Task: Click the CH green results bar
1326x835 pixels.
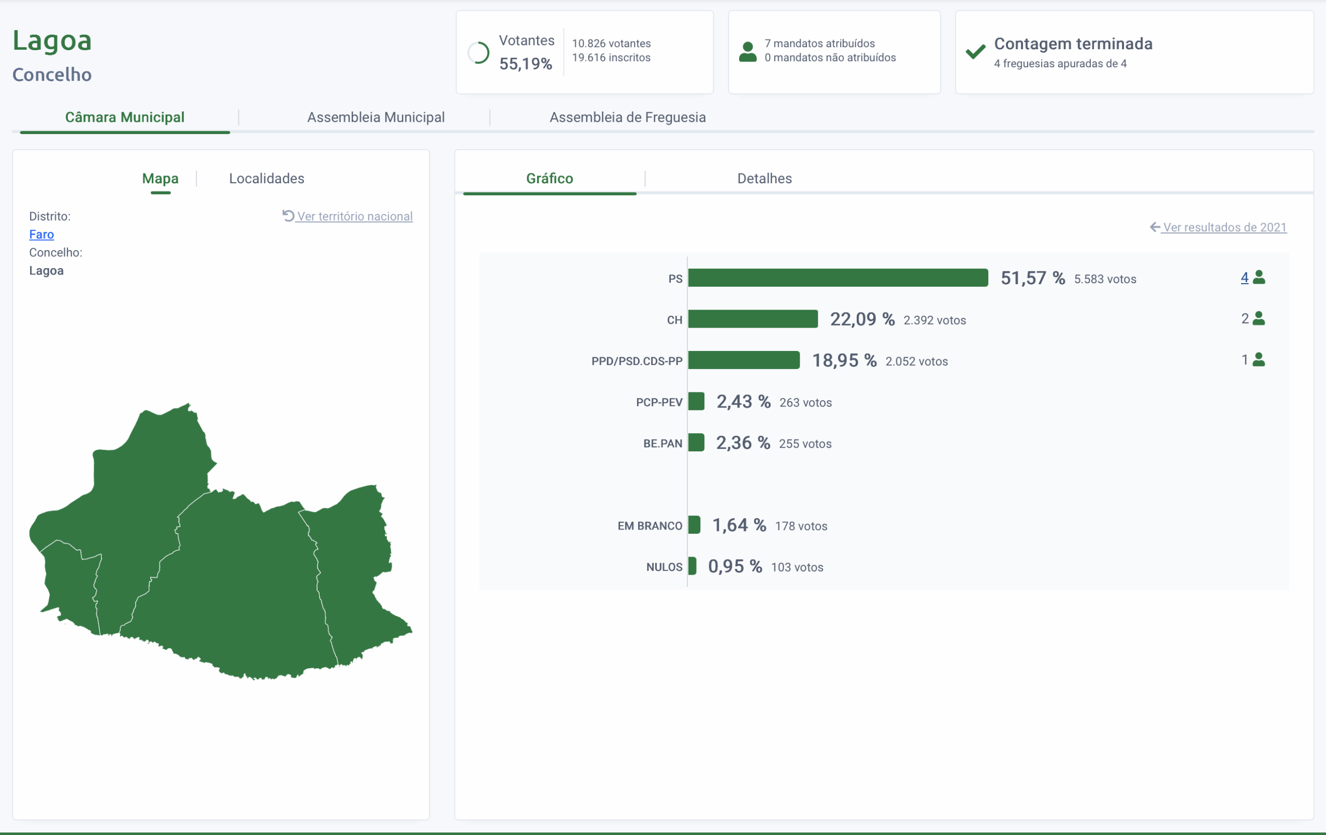Action: point(752,319)
